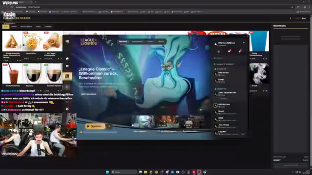
Task: Open the grid library icon in sidebar
Action: pos(67,66)
